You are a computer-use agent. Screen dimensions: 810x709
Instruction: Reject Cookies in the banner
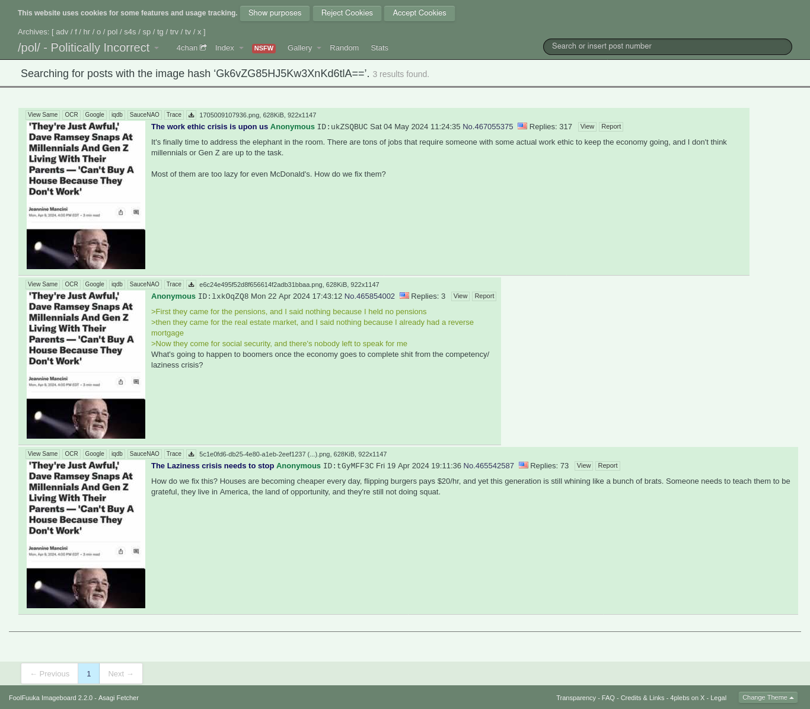[347, 13]
